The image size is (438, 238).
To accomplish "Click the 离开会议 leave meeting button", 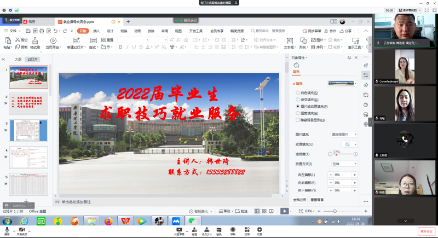I will [426, 231].
